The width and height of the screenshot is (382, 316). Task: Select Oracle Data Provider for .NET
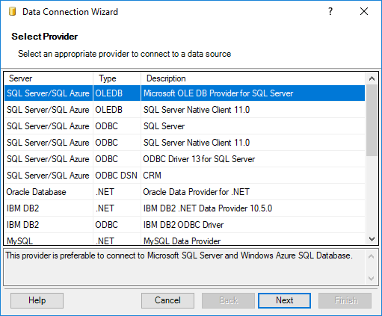click(185, 192)
